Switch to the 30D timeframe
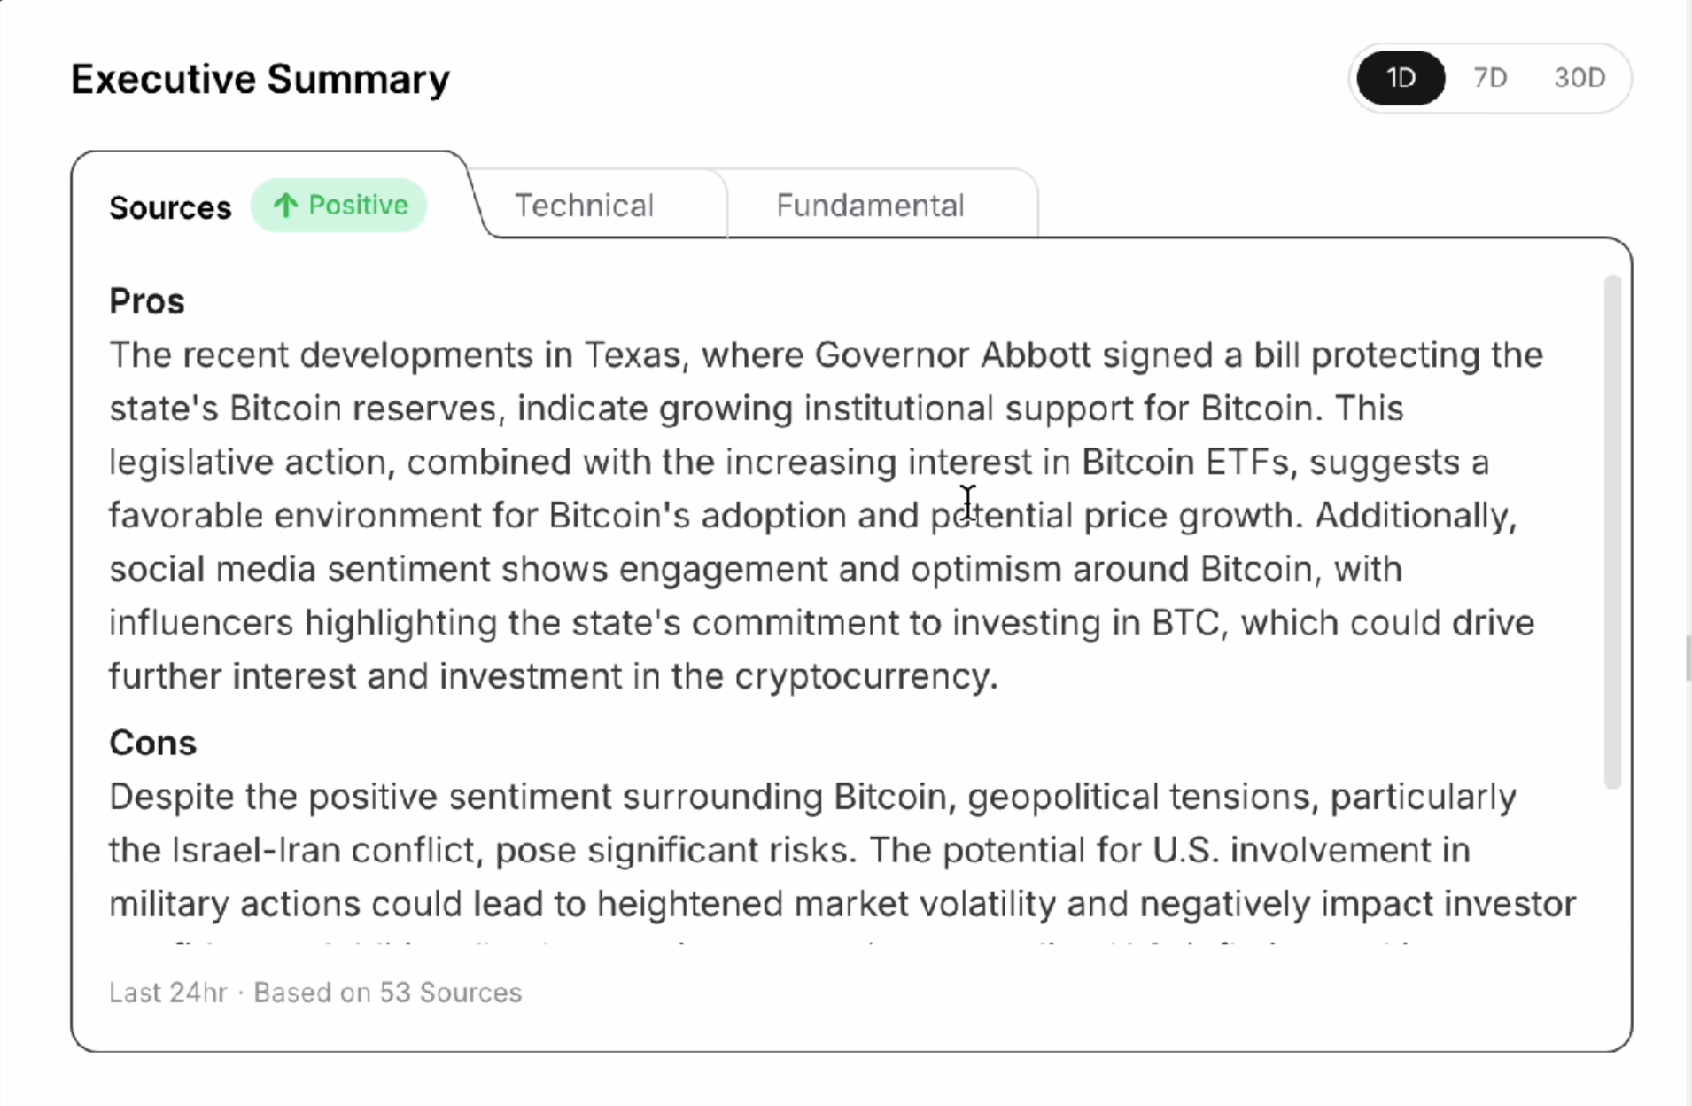 pyautogui.click(x=1579, y=78)
